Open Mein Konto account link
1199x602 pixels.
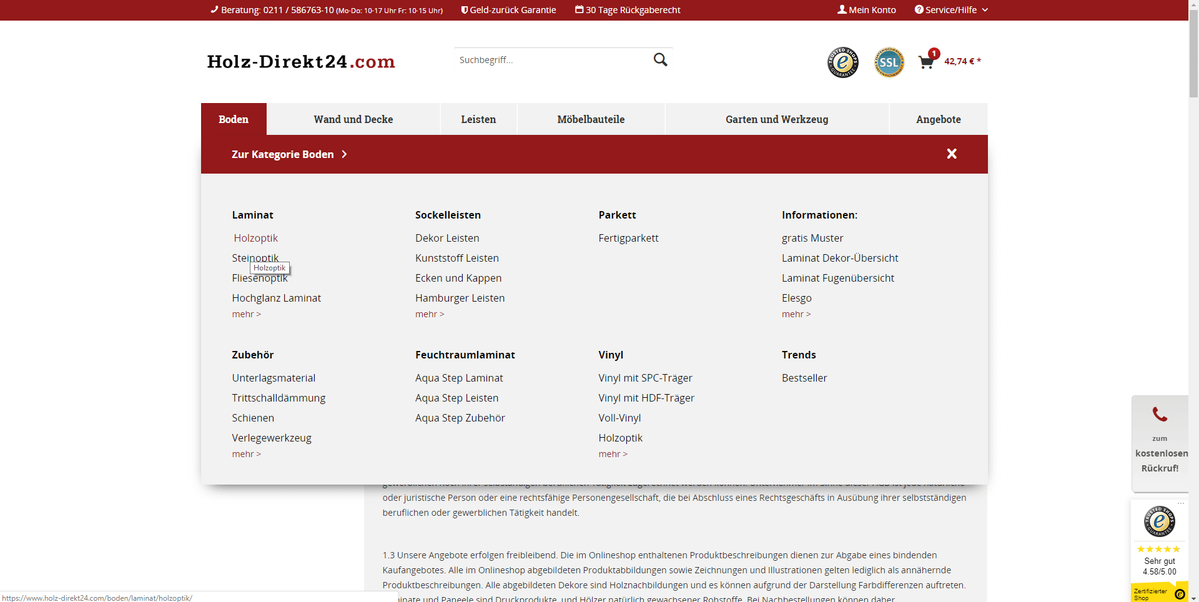[x=867, y=10]
